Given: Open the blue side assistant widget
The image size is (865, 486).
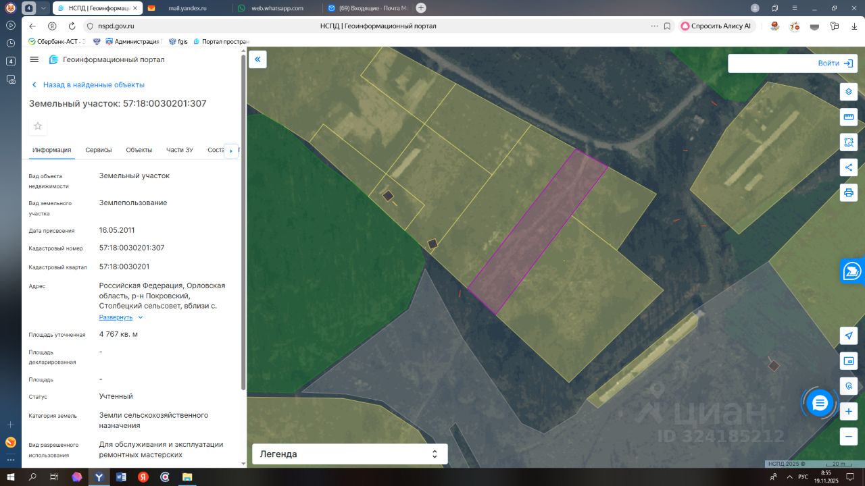Looking at the screenshot, I should coord(853,271).
